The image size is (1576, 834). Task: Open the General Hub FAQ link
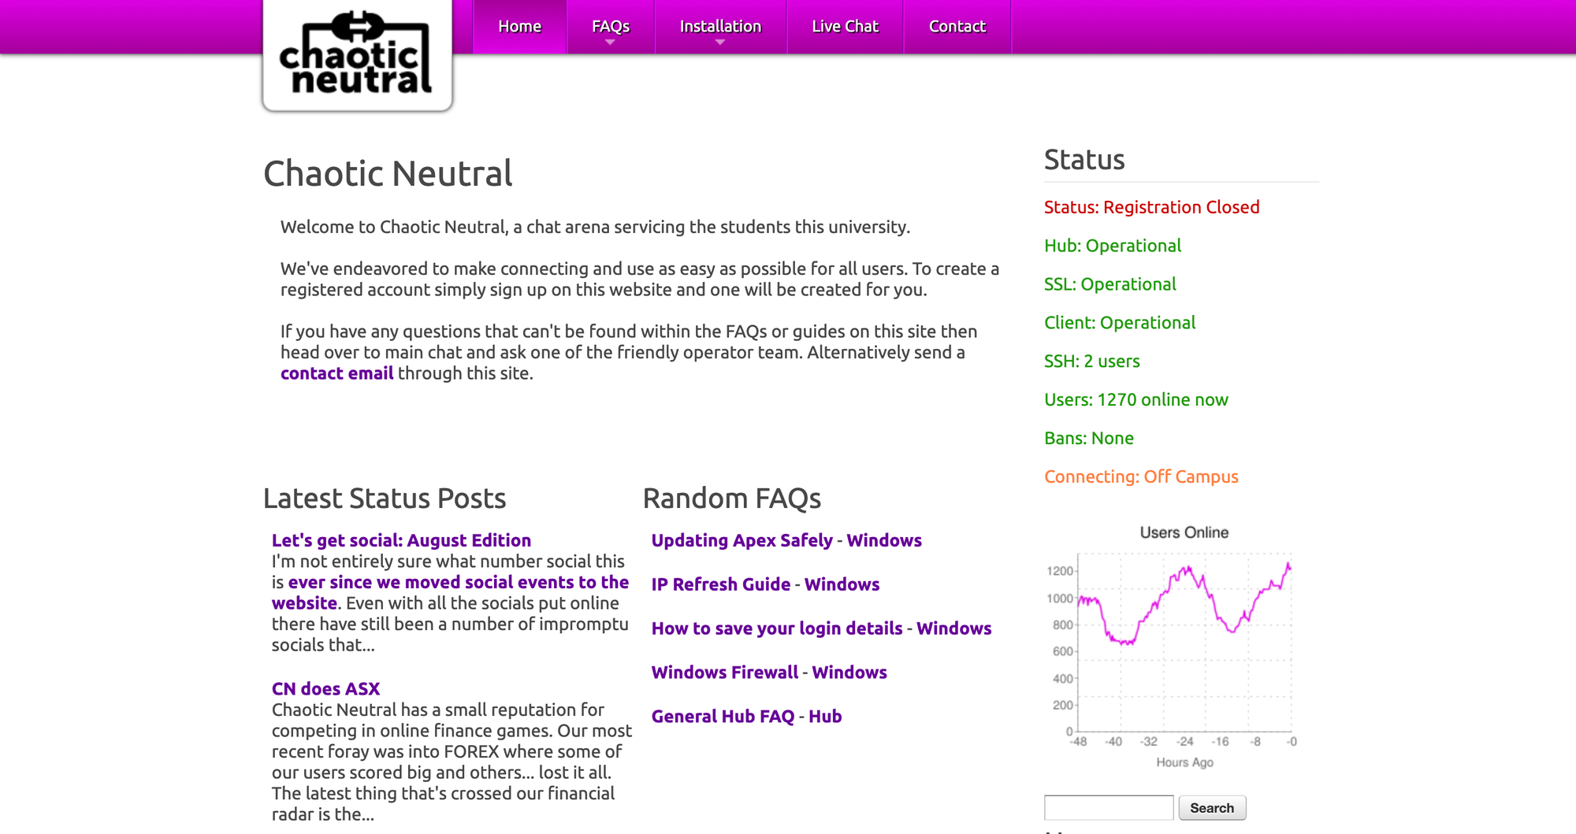(723, 717)
